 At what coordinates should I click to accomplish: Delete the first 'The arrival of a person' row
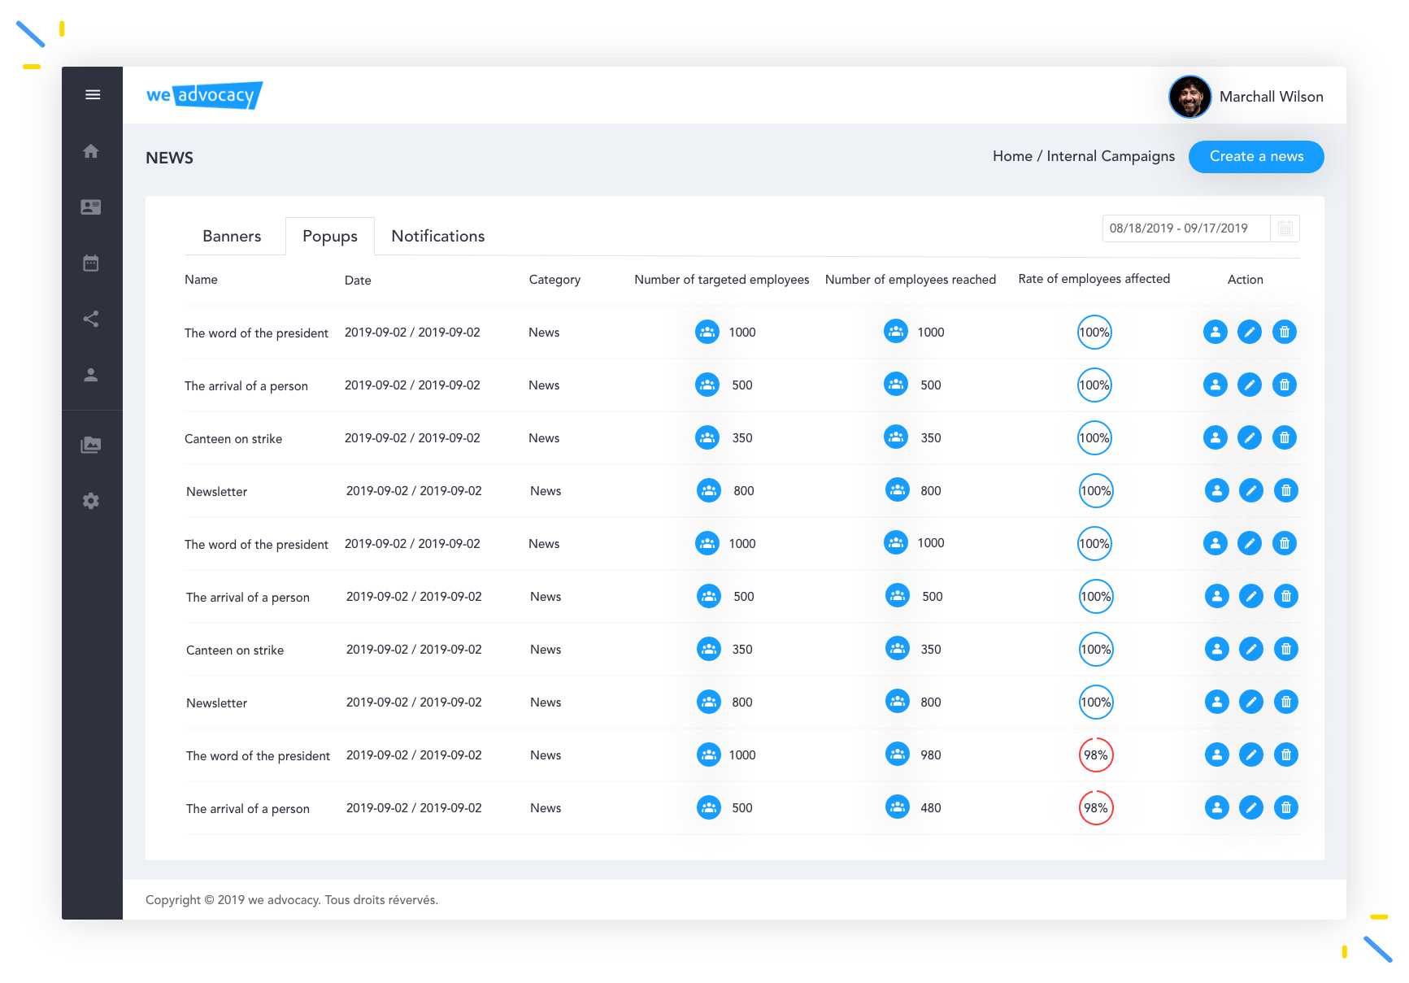1285,385
